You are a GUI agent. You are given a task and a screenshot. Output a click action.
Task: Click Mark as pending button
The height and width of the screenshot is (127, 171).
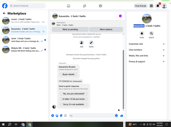(70, 29)
